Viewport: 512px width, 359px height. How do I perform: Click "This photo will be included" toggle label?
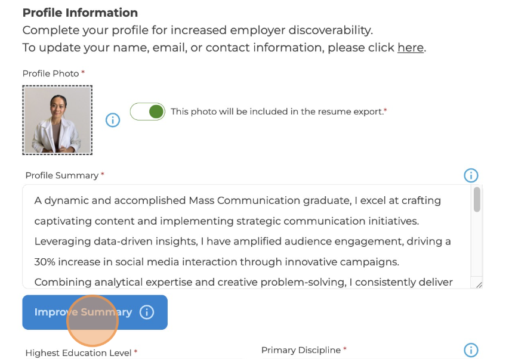[x=277, y=112]
